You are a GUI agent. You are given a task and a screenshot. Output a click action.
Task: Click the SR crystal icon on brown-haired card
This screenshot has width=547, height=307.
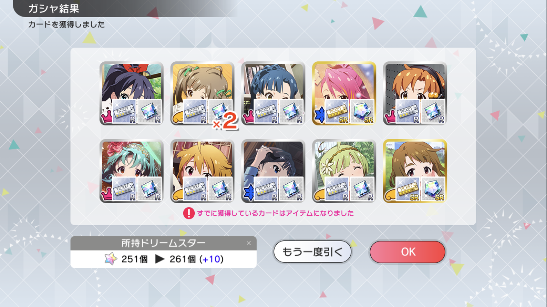(x=433, y=189)
